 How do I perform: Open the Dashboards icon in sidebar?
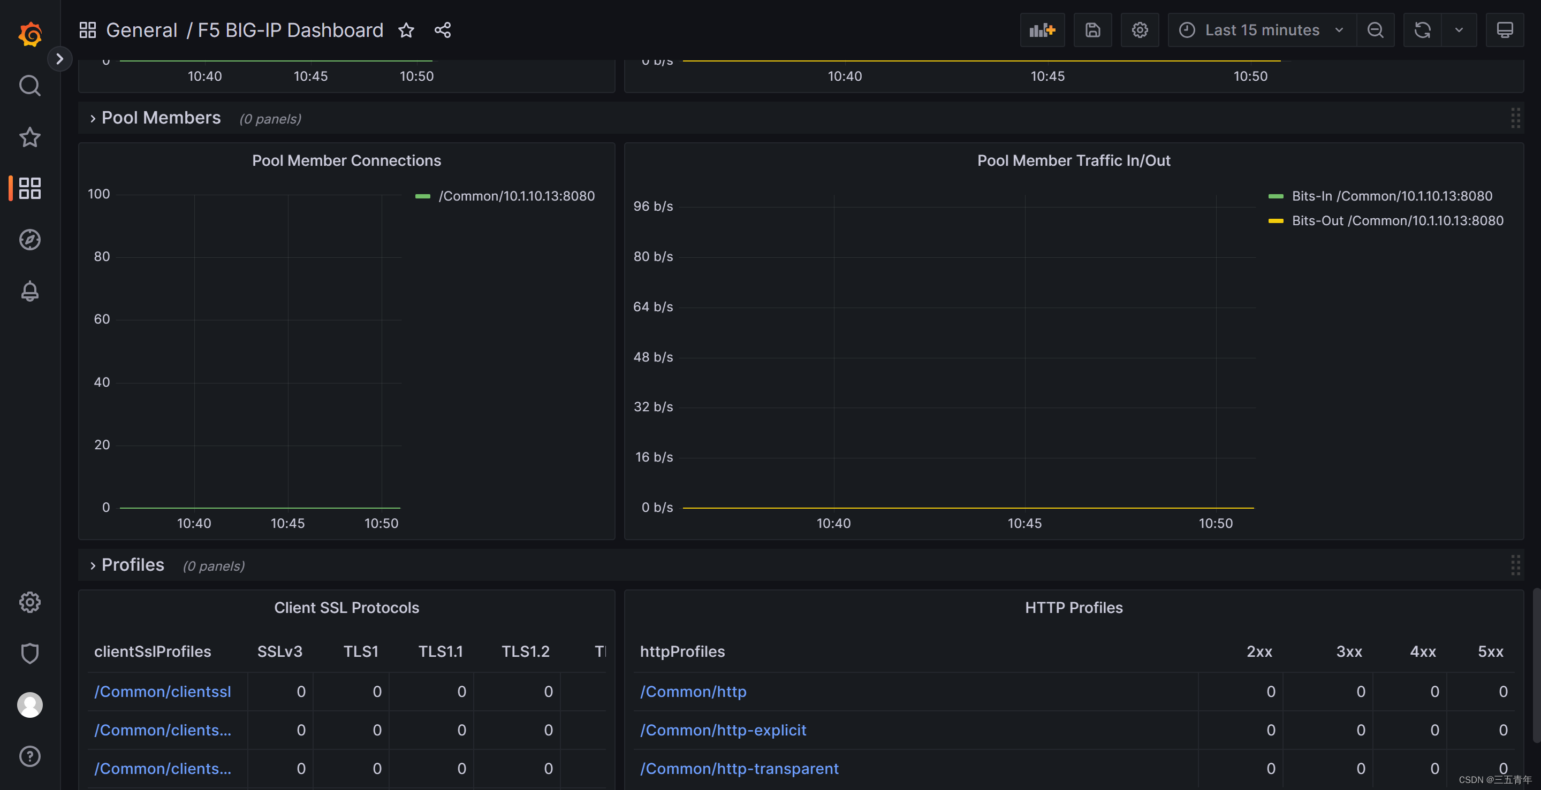29,188
